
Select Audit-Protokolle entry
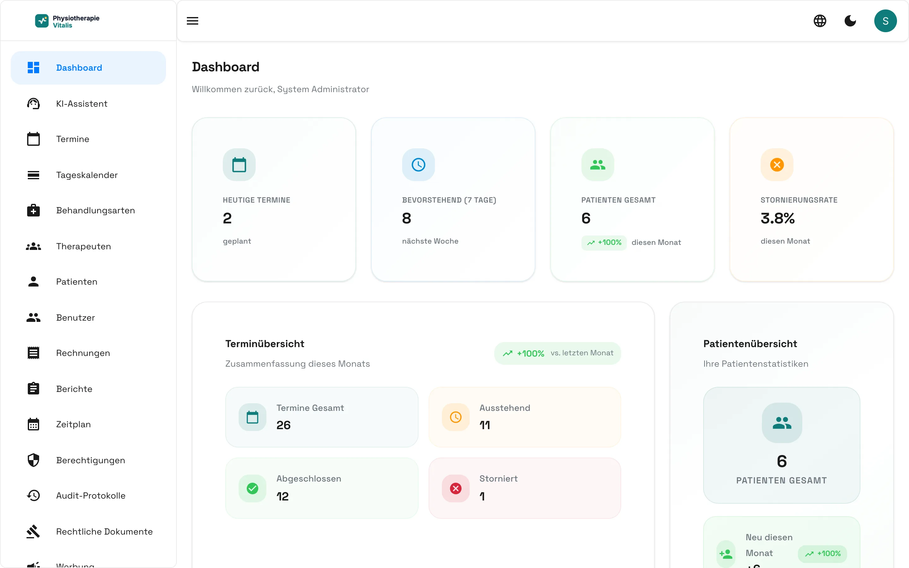88,495
